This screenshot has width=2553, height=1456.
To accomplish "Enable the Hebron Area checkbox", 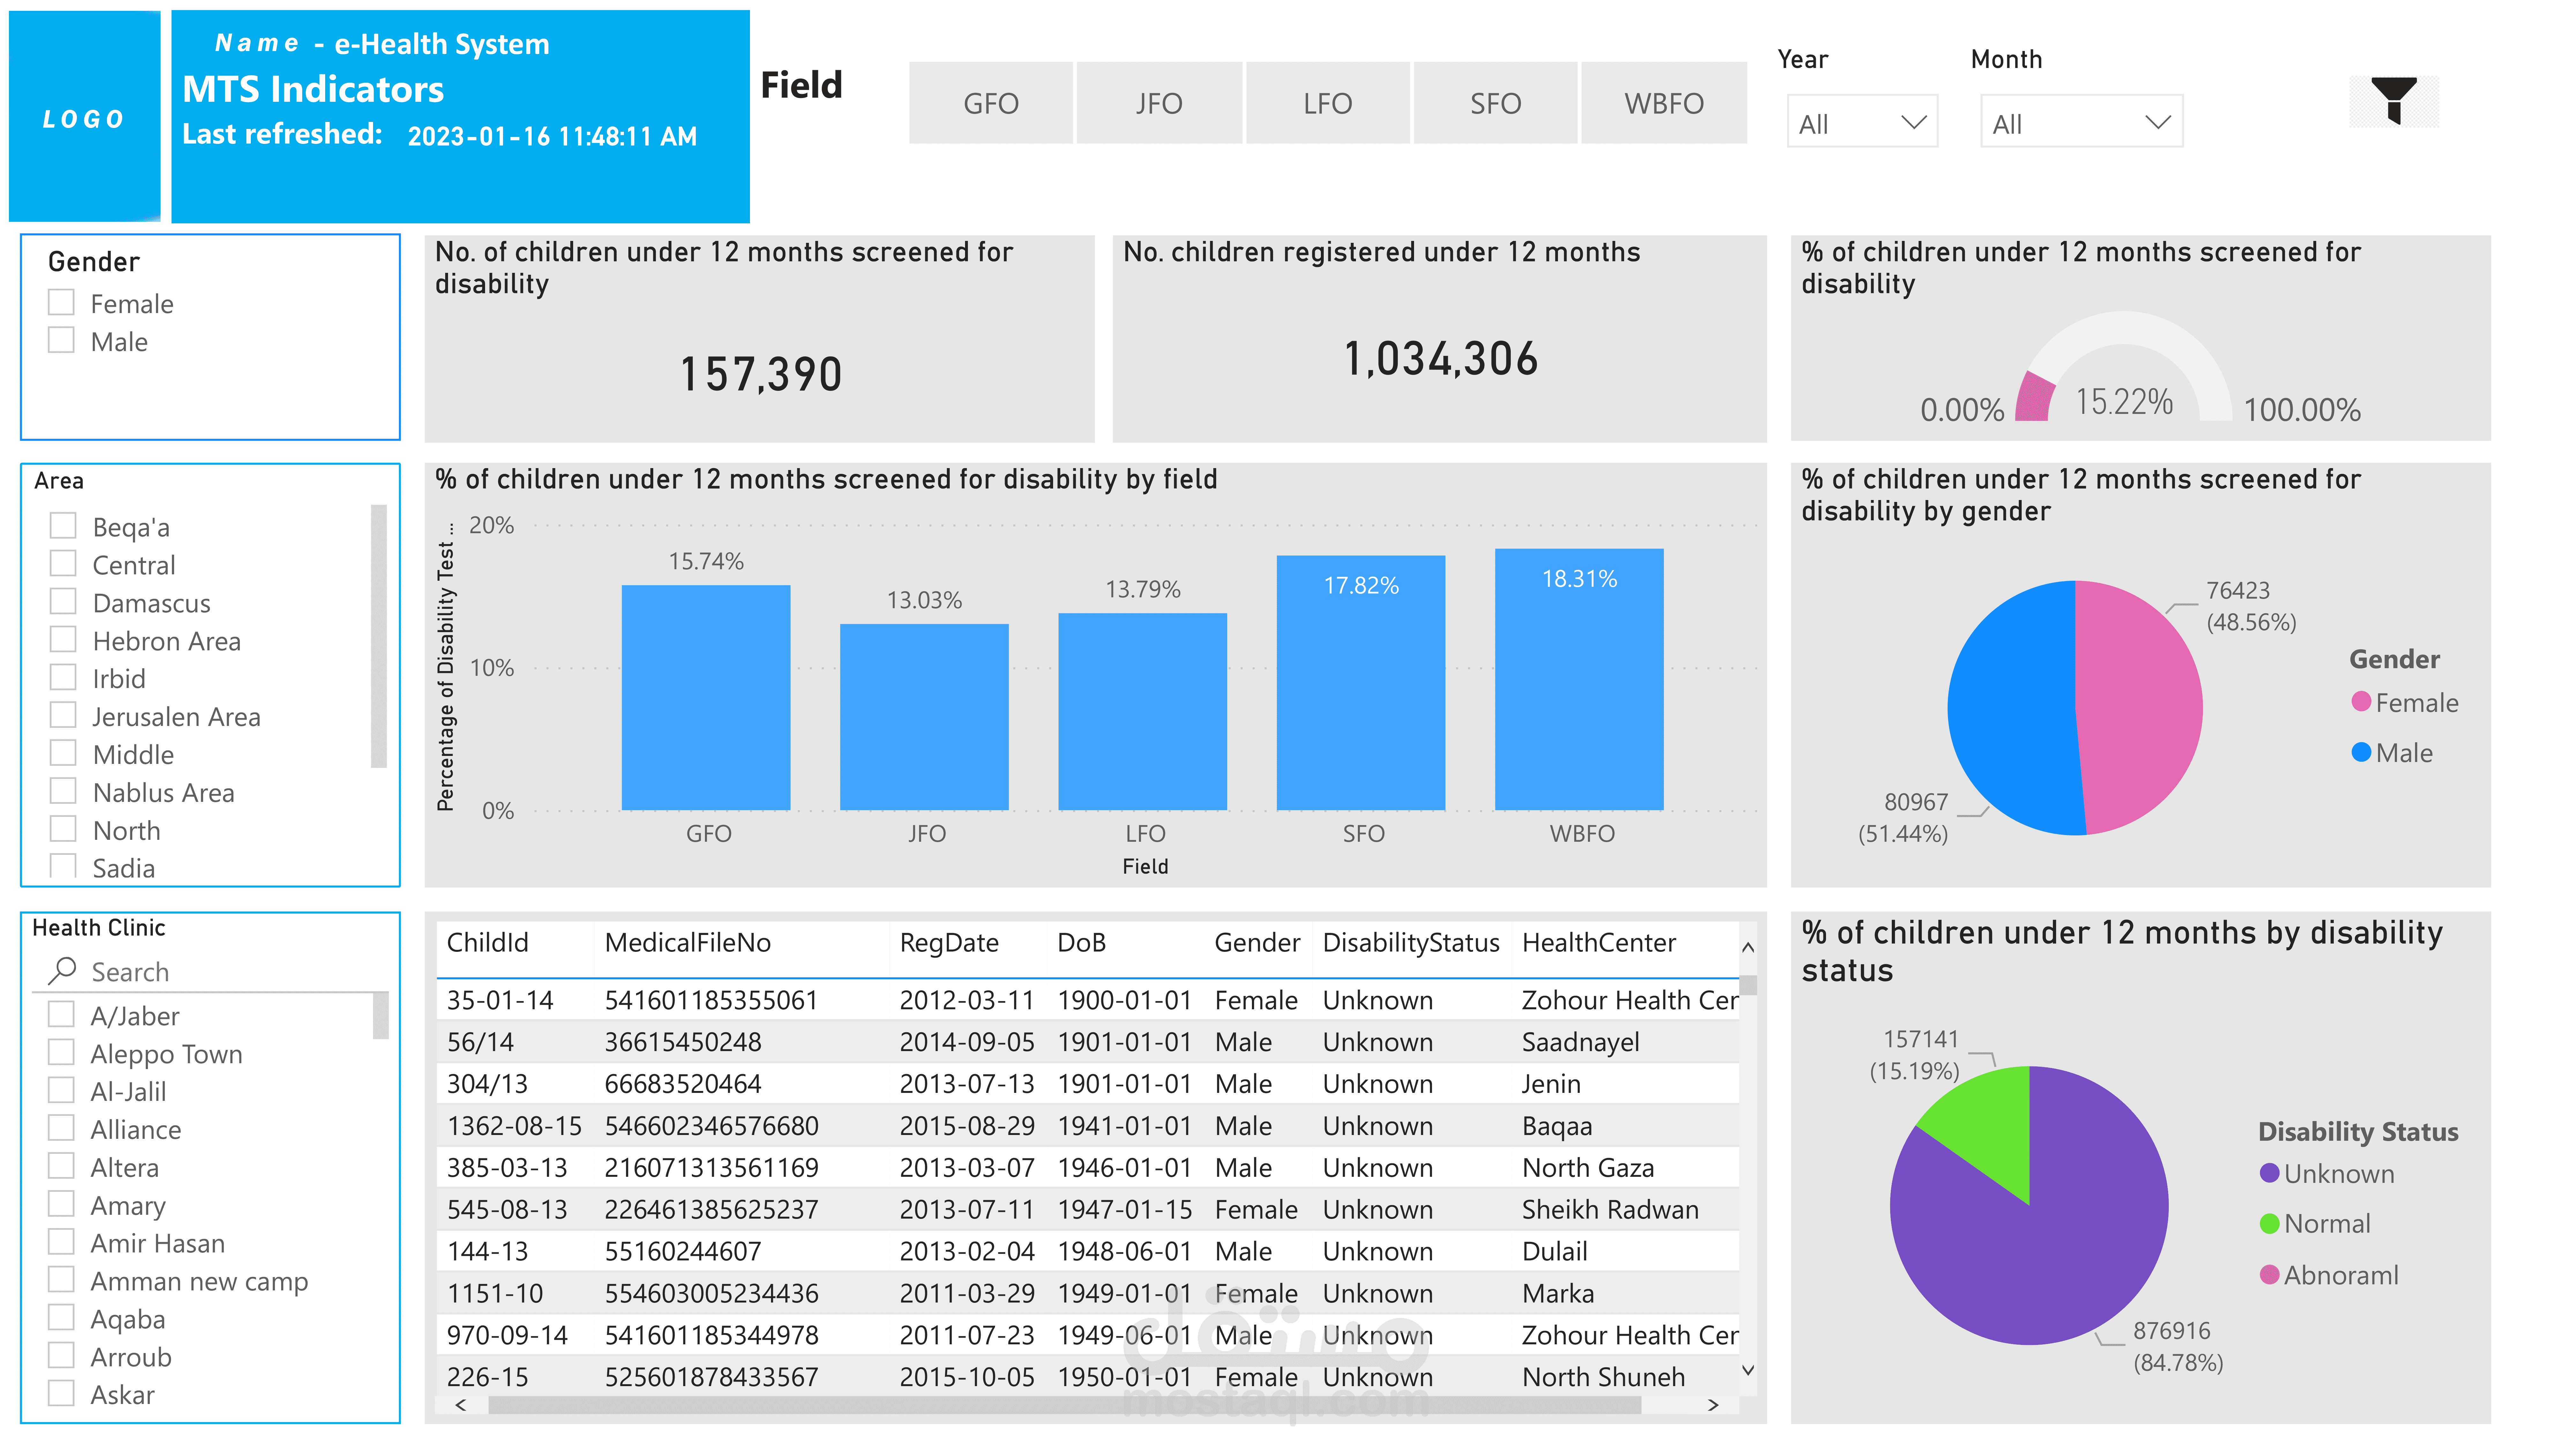I will pyautogui.click(x=63, y=639).
